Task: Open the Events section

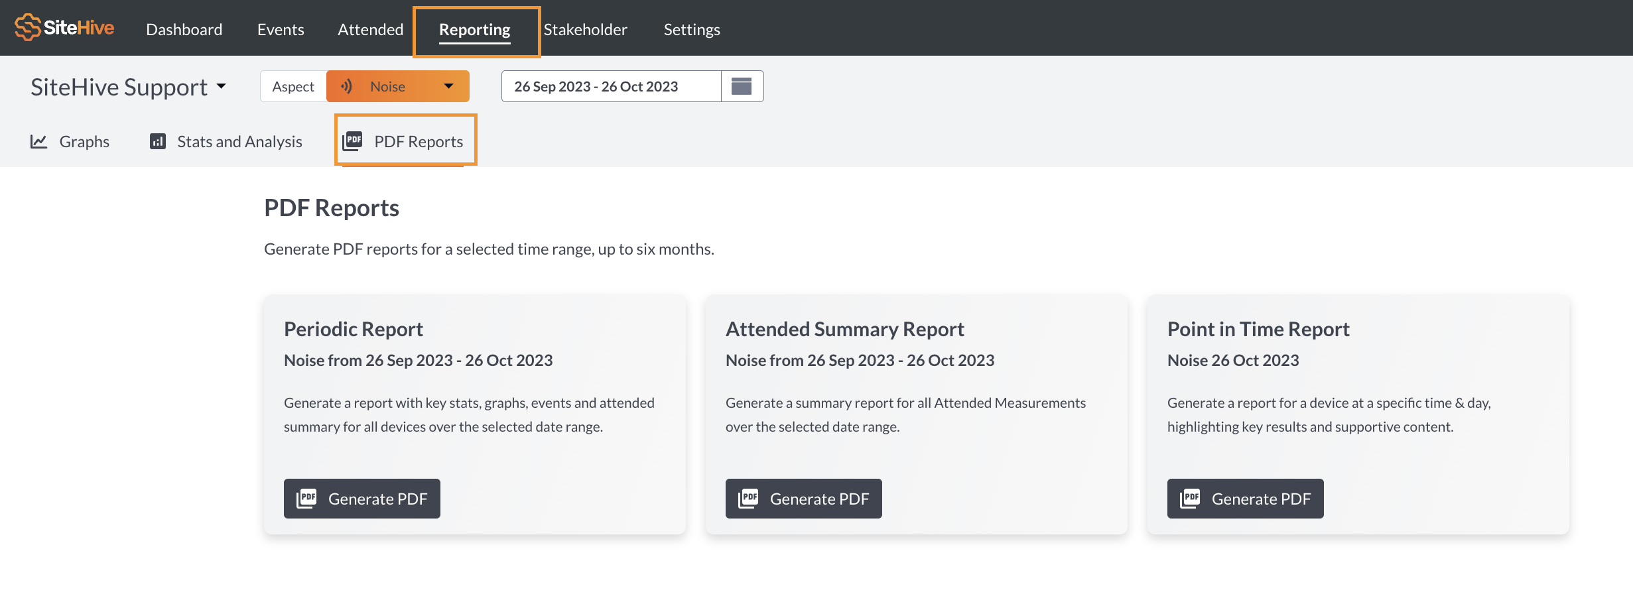Action: [281, 29]
